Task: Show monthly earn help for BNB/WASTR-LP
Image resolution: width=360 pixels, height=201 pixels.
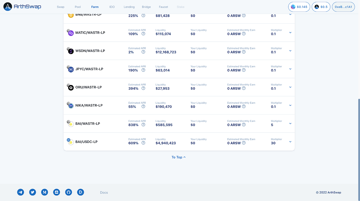Action: click(x=244, y=15)
